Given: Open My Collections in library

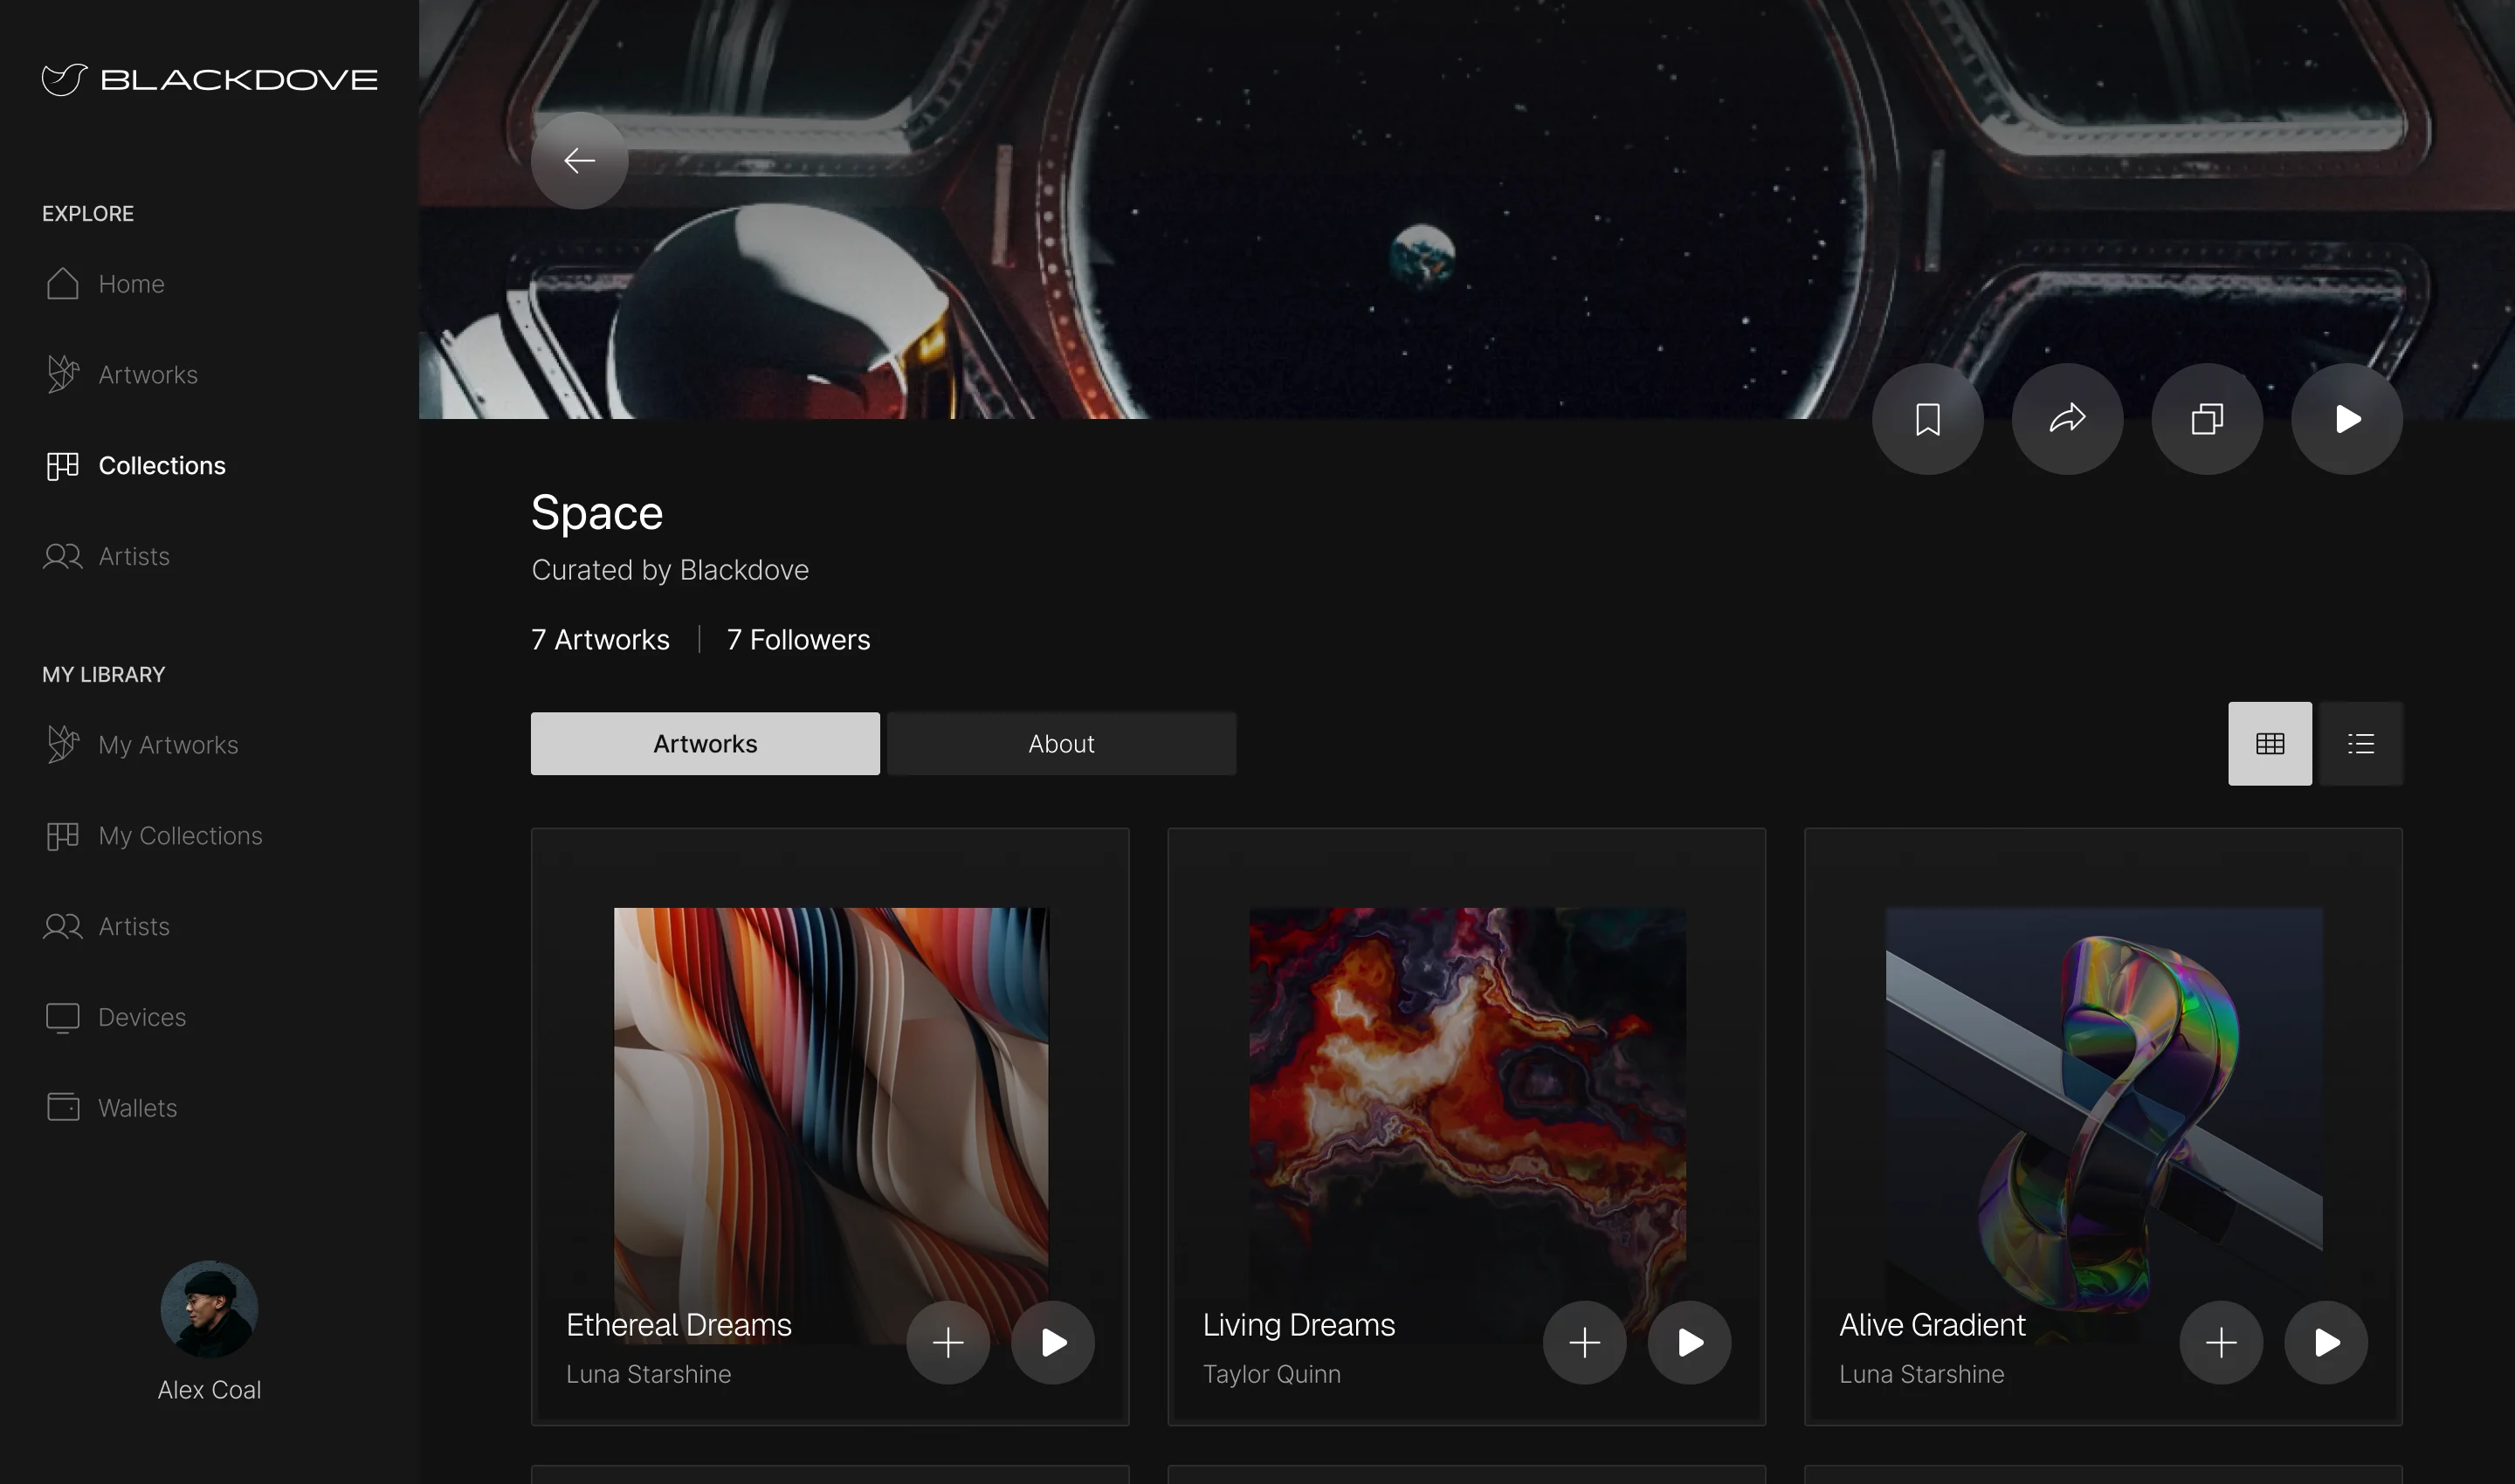Looking at the screenshot, I should click(x=154, y=836).
